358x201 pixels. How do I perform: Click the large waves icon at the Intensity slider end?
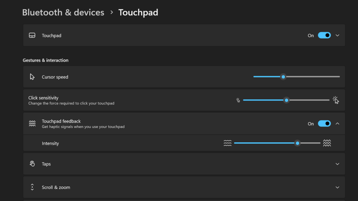pos(327,143)
